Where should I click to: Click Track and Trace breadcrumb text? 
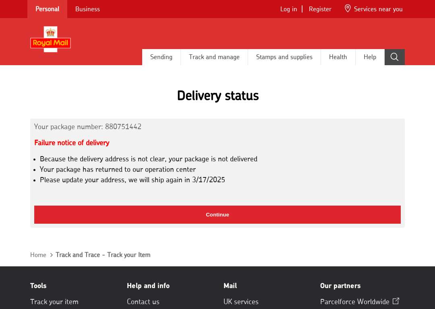tap(103, 255)
